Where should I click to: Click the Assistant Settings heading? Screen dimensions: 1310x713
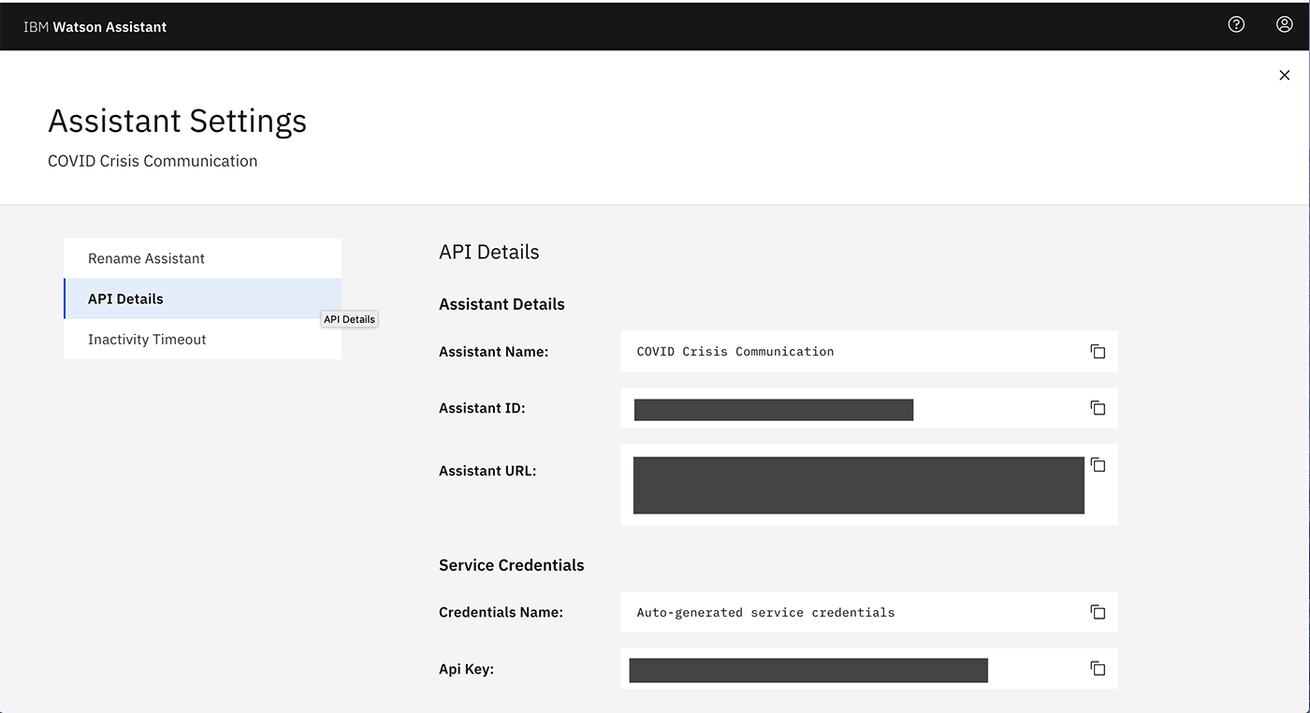coord(177,121)
